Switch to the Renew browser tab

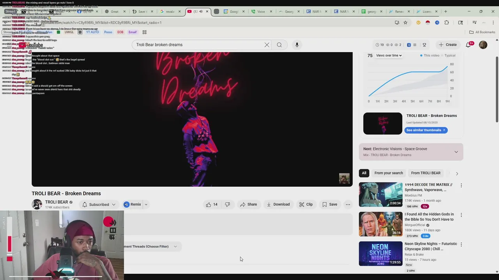point(399,12)
